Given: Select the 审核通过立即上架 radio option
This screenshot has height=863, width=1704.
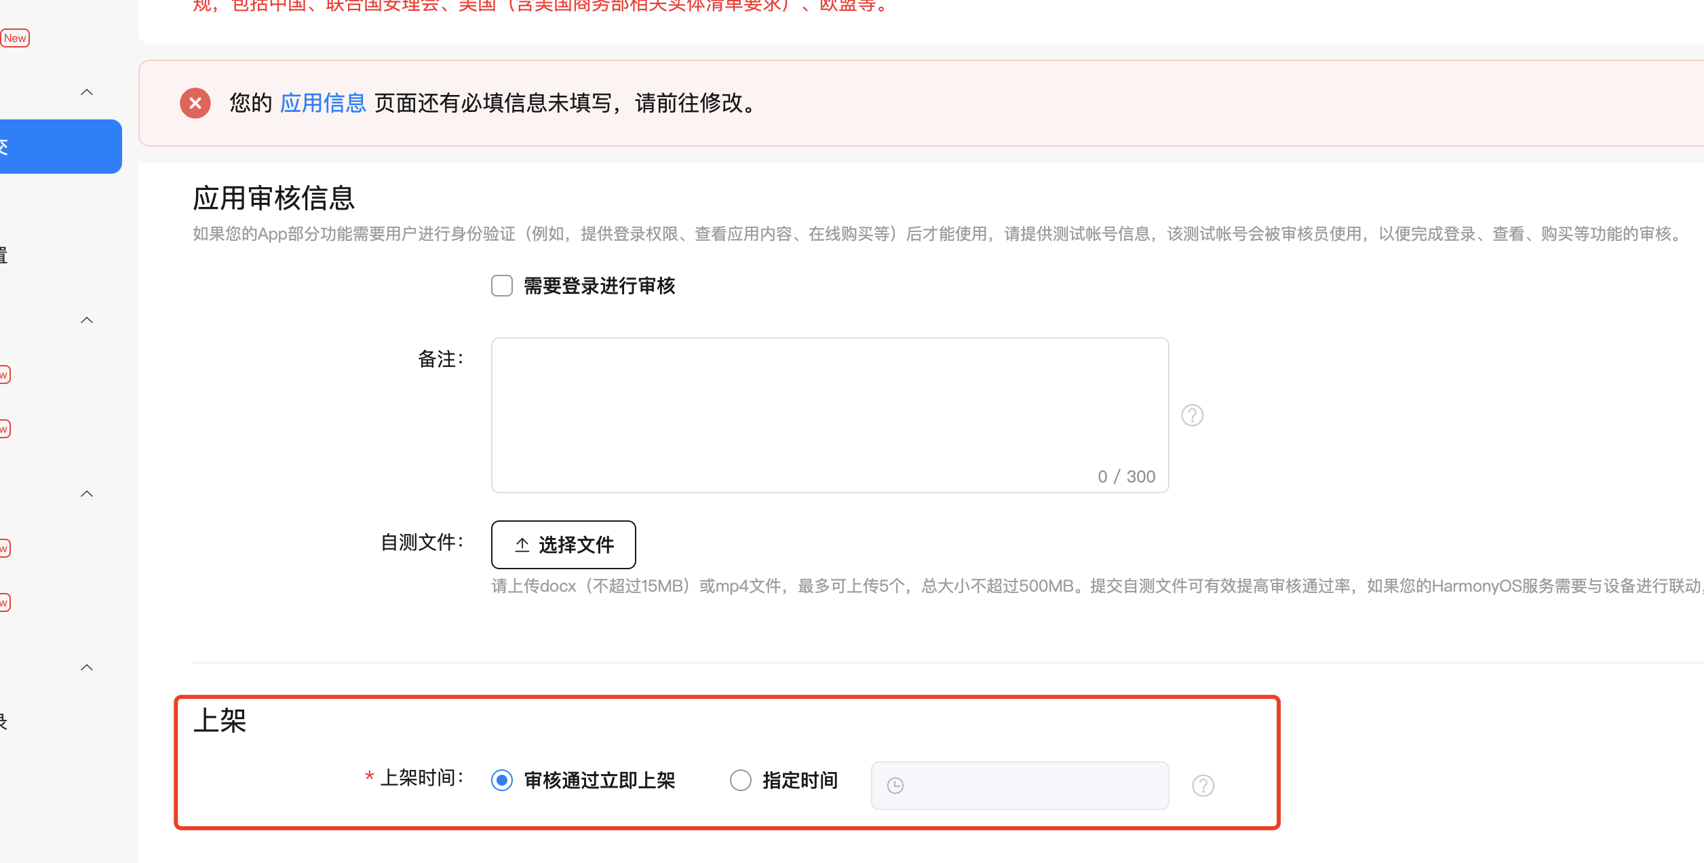Looking at the screenshot, I should [502, 780].
